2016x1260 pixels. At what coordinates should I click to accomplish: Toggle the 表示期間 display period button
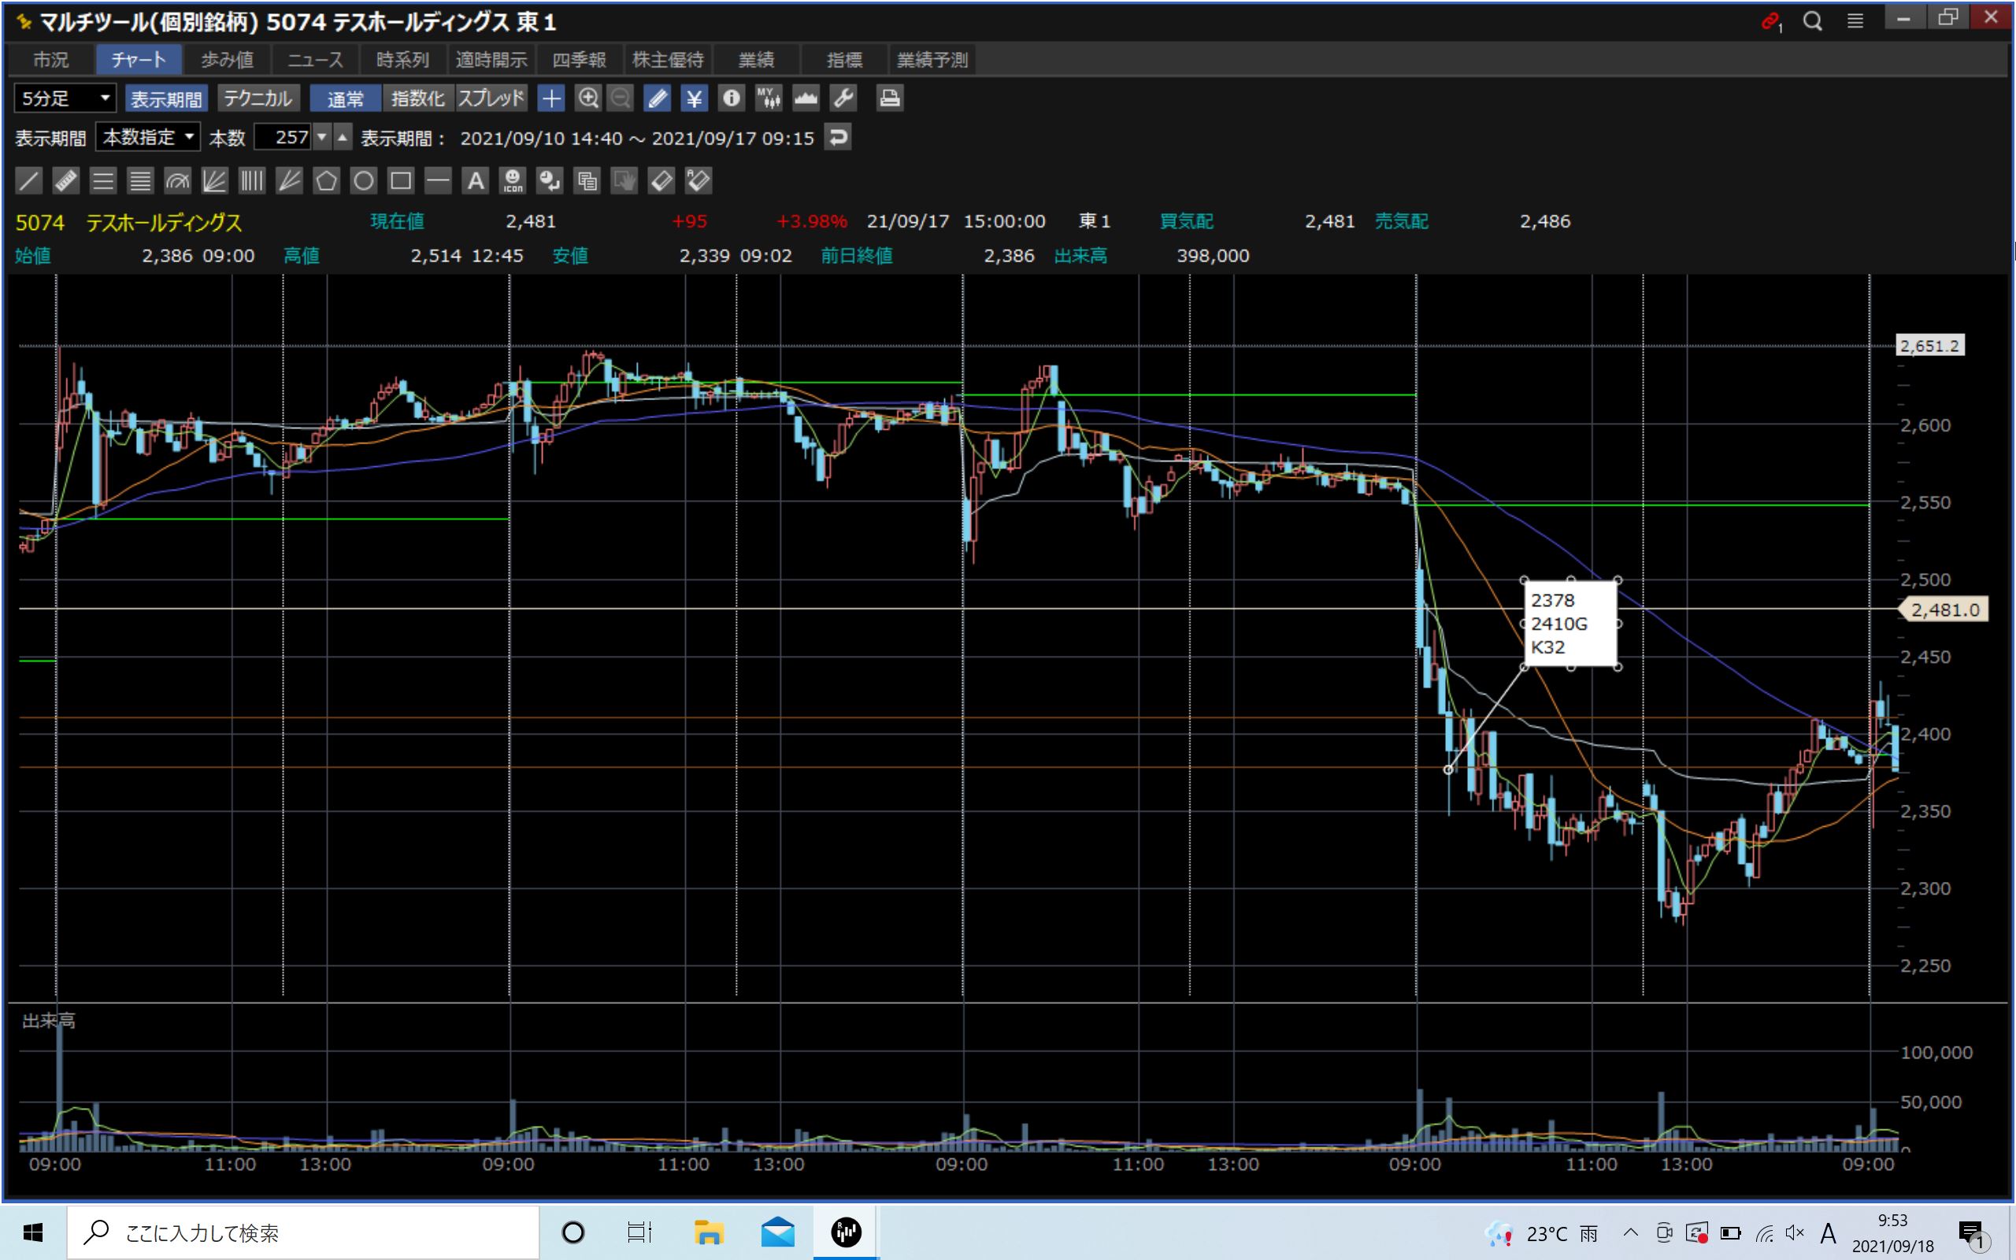(x=166, y=98)
